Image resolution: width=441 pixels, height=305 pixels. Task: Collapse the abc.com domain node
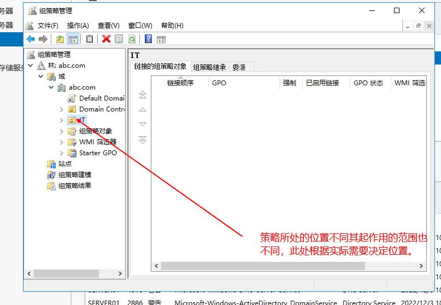(51, 87)
